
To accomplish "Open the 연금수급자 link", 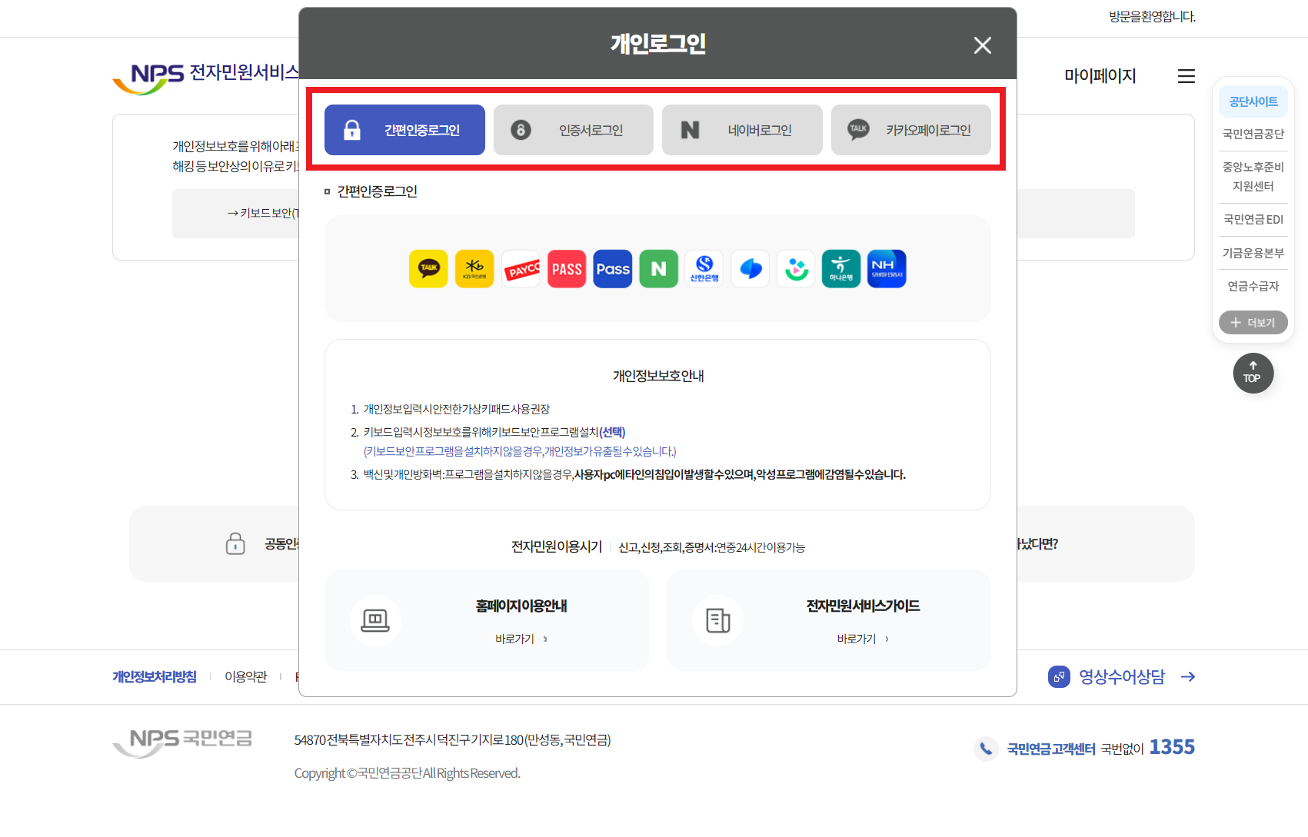I will [x=1253, y=287].
